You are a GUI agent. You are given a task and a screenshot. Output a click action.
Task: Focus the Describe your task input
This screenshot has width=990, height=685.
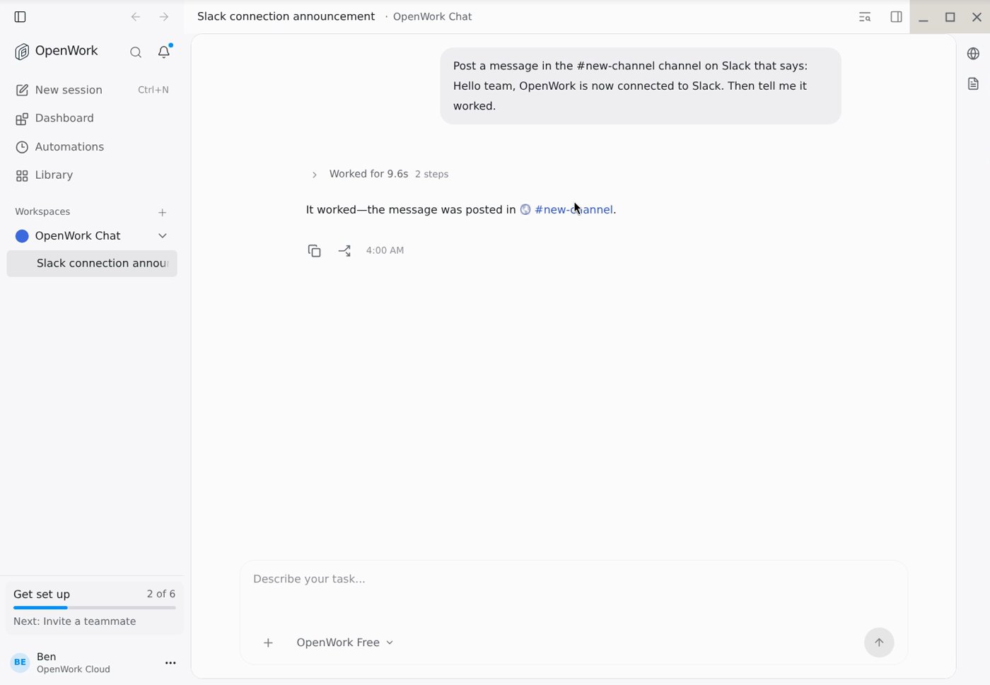[x=573, y=579]
